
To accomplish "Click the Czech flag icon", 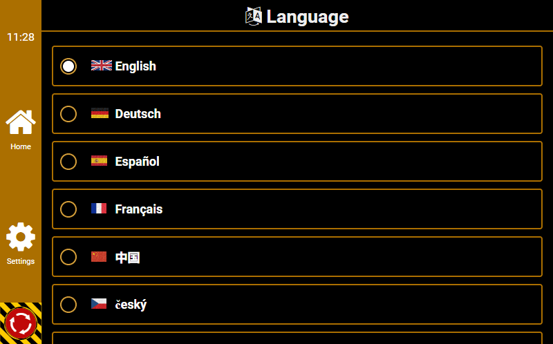I will pos(99,304).
